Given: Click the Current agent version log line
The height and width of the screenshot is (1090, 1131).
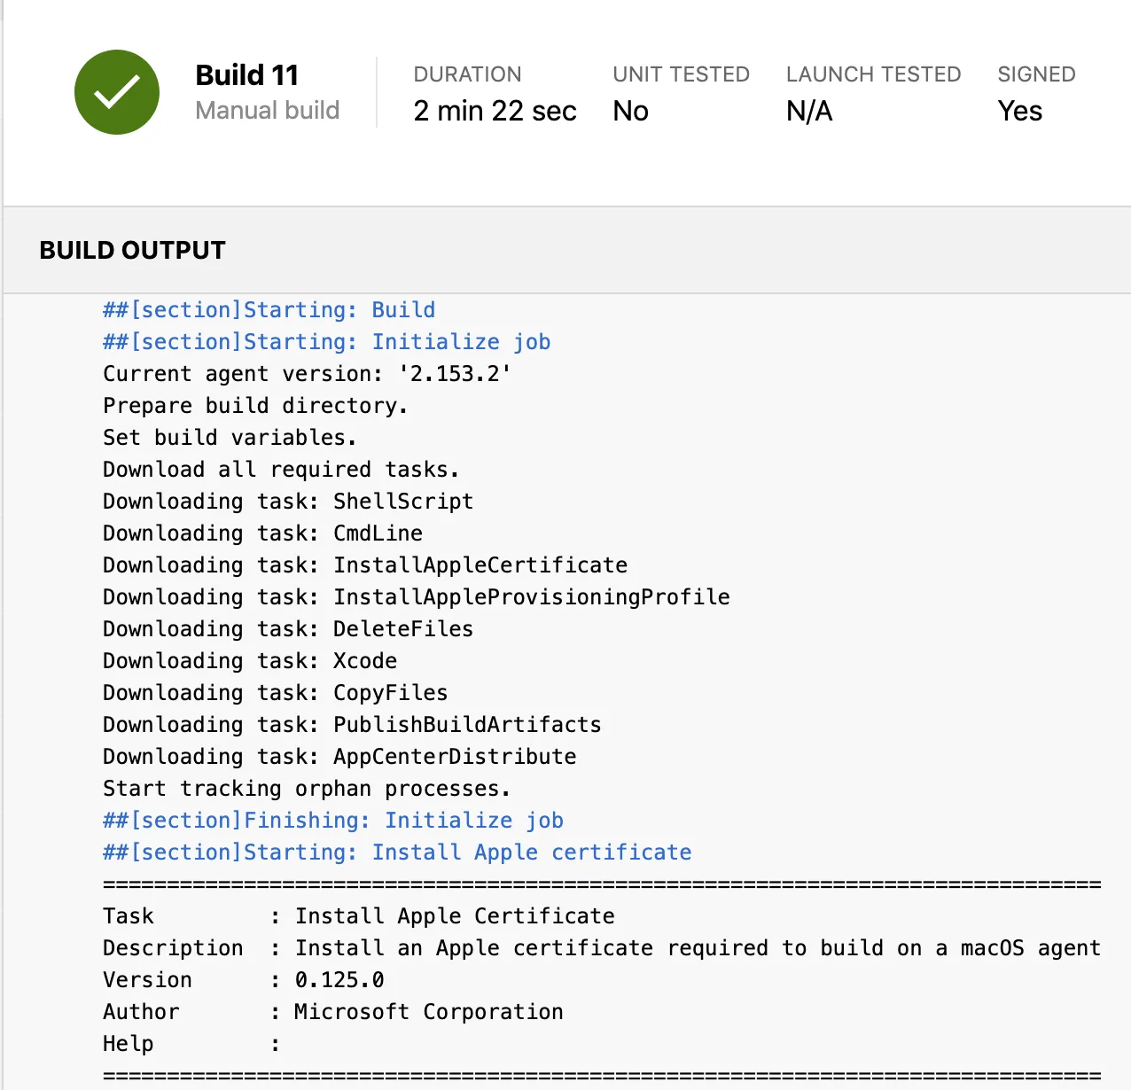Looking at the screenshot, I should tap(307, 374).
